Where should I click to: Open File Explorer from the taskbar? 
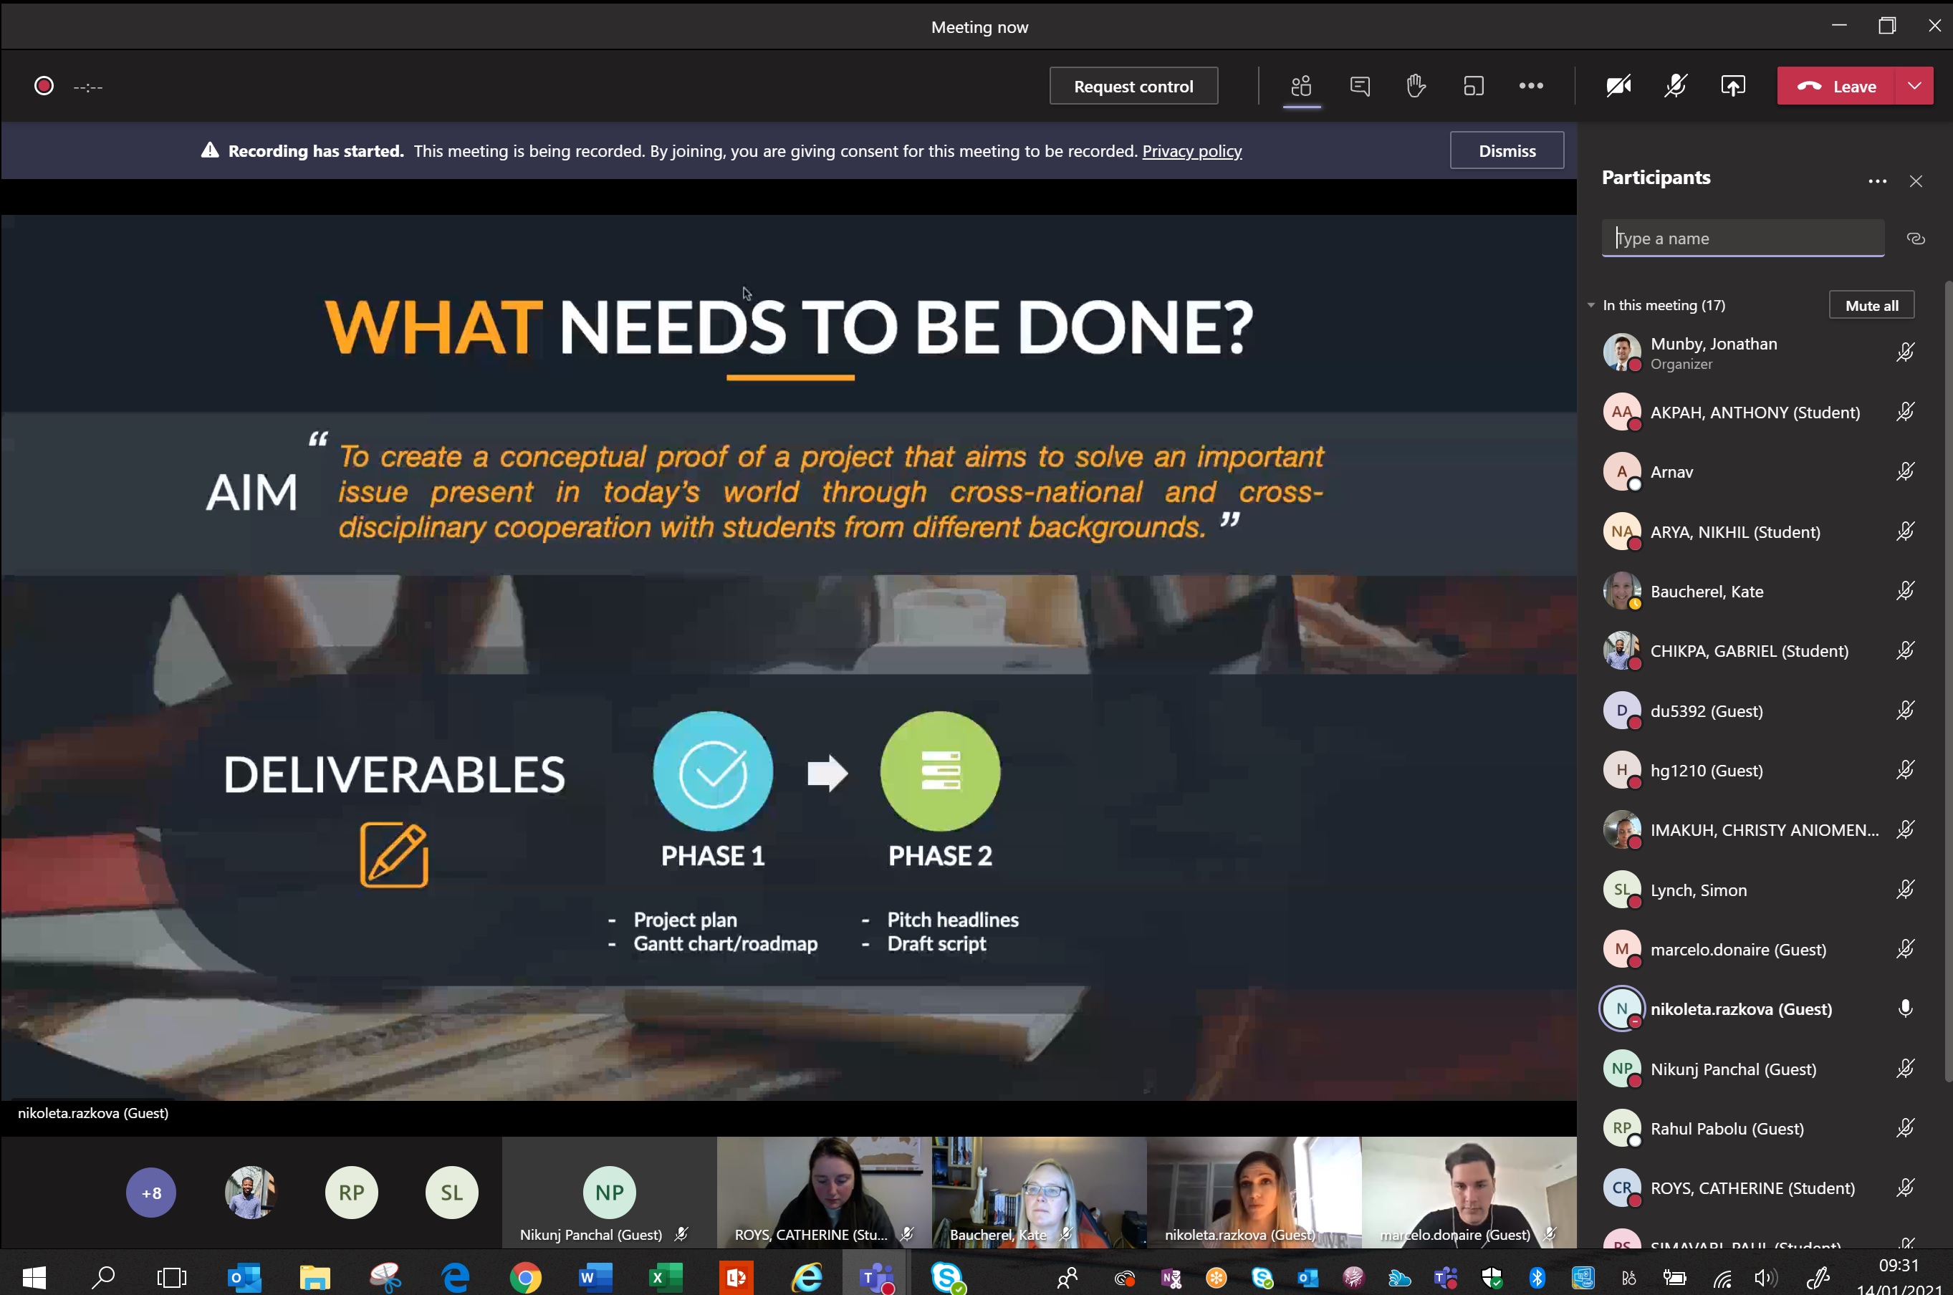pos(314,1277)
